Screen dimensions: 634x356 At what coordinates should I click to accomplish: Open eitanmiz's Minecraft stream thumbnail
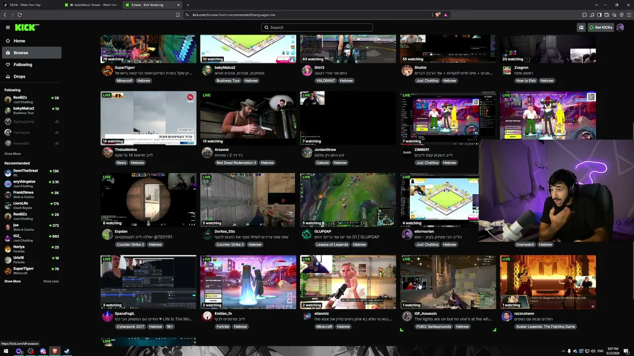point(348,282)
